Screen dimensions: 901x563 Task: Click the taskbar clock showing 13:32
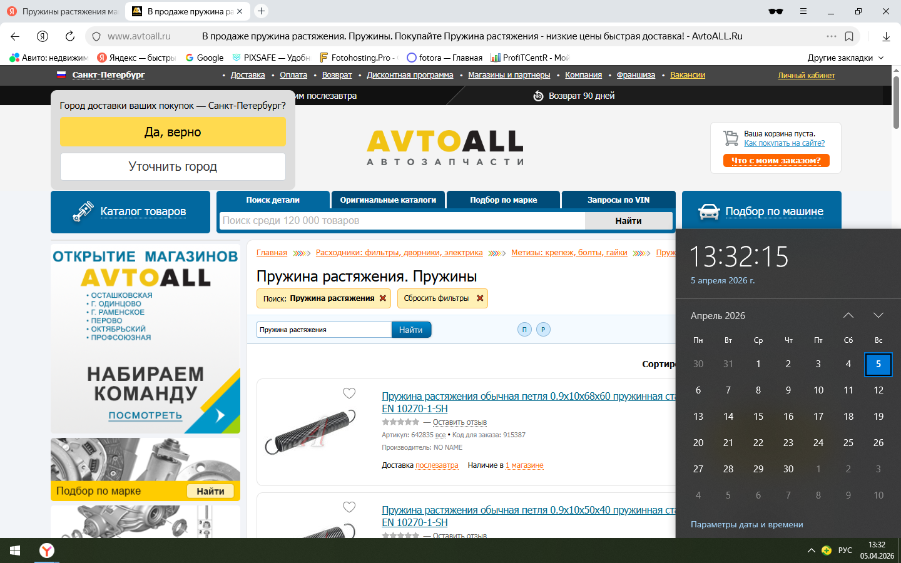pyautogui.click(x=877, y=550)
